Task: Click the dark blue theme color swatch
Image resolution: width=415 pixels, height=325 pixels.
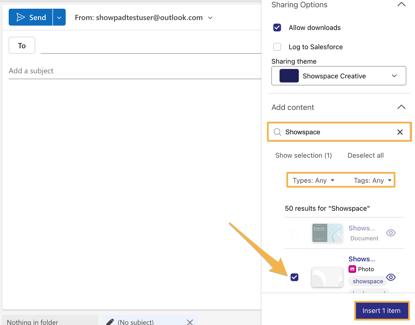Action: point(289,76)
